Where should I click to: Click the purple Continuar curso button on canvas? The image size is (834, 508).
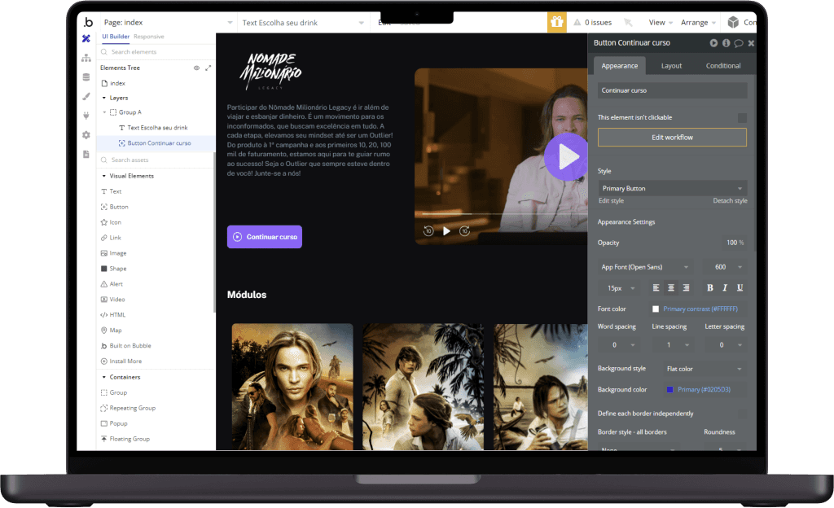[x=265, y=237]
